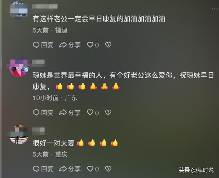
Task: Like the comment from Chongqing
Action: (x=93, y=169)
